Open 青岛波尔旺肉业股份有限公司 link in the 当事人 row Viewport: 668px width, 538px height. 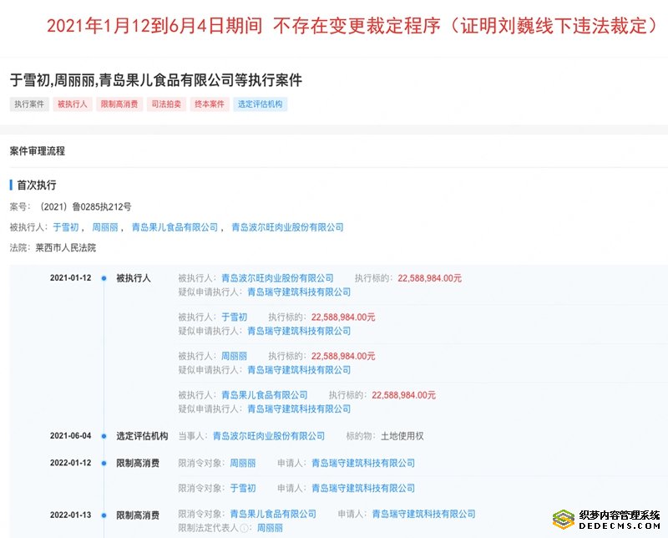[x=269, y=436]
